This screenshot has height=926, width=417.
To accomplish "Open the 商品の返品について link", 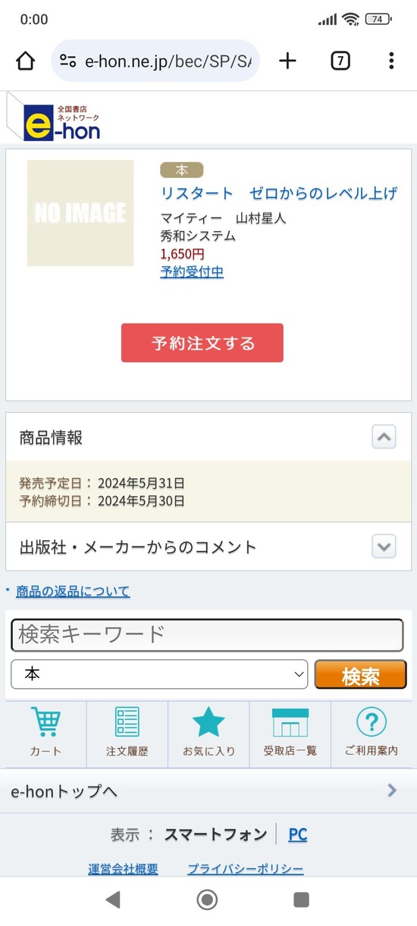I will tap(73, 591).
